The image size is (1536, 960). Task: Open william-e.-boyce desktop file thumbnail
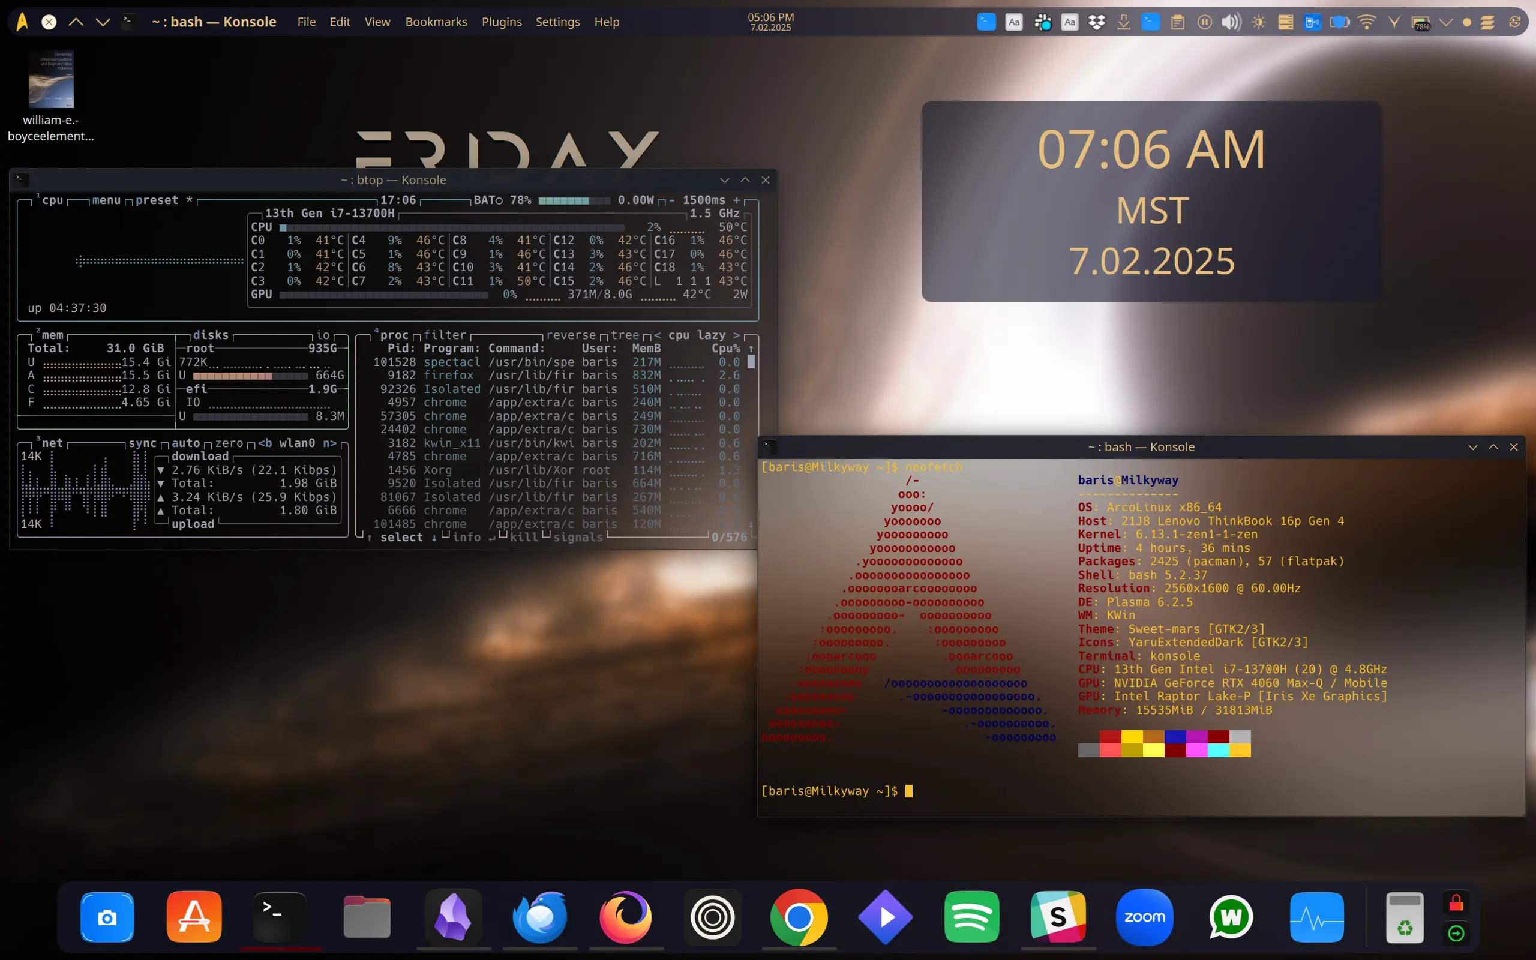pyautogui.click(x=51, y=79)
